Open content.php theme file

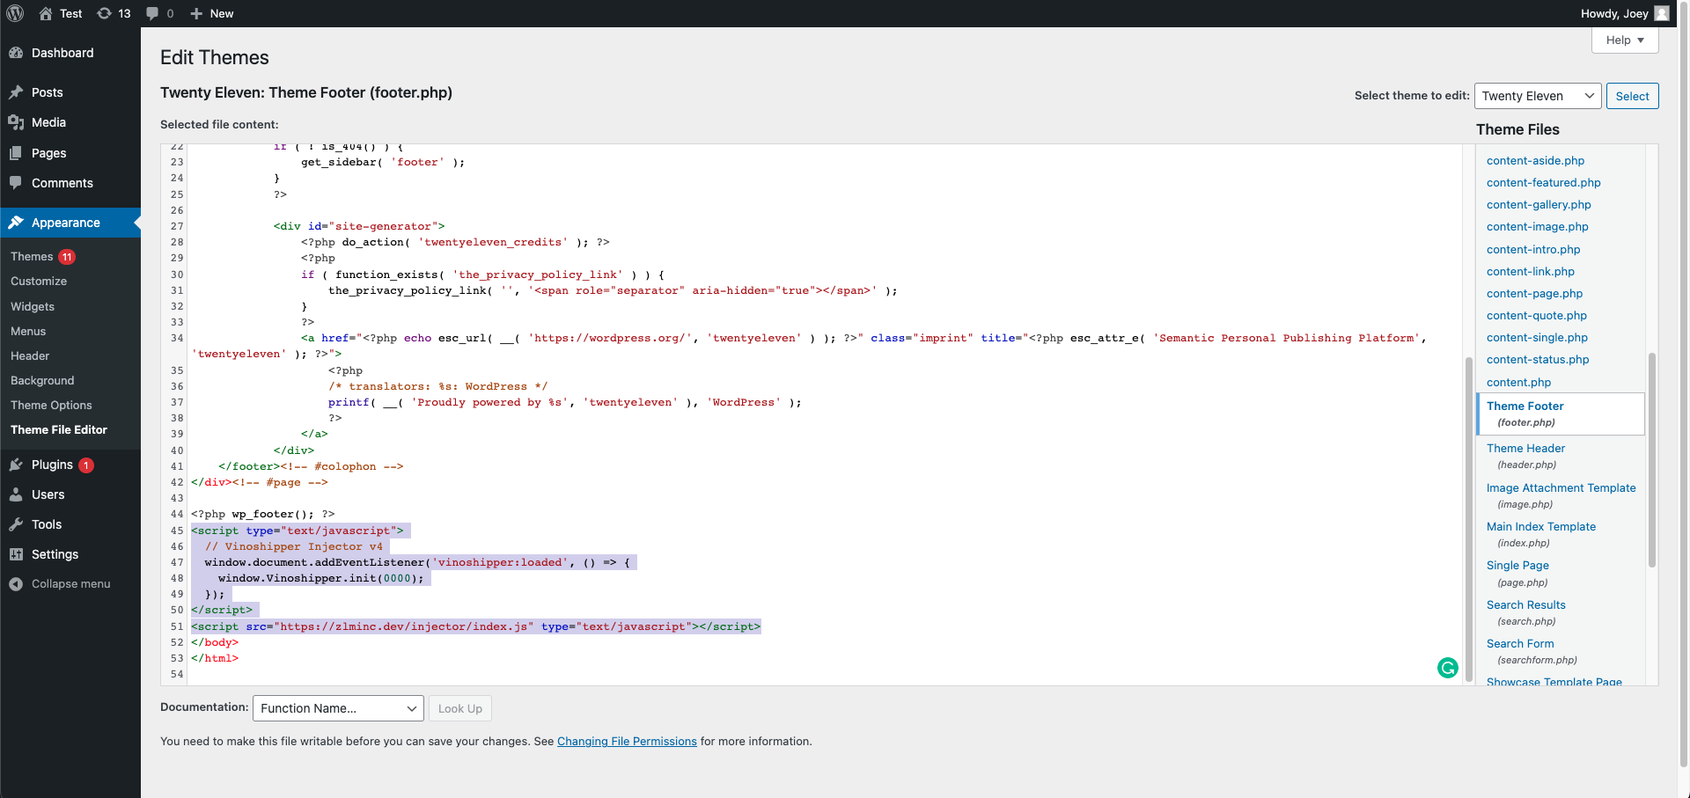click(x=1518, y=382)
